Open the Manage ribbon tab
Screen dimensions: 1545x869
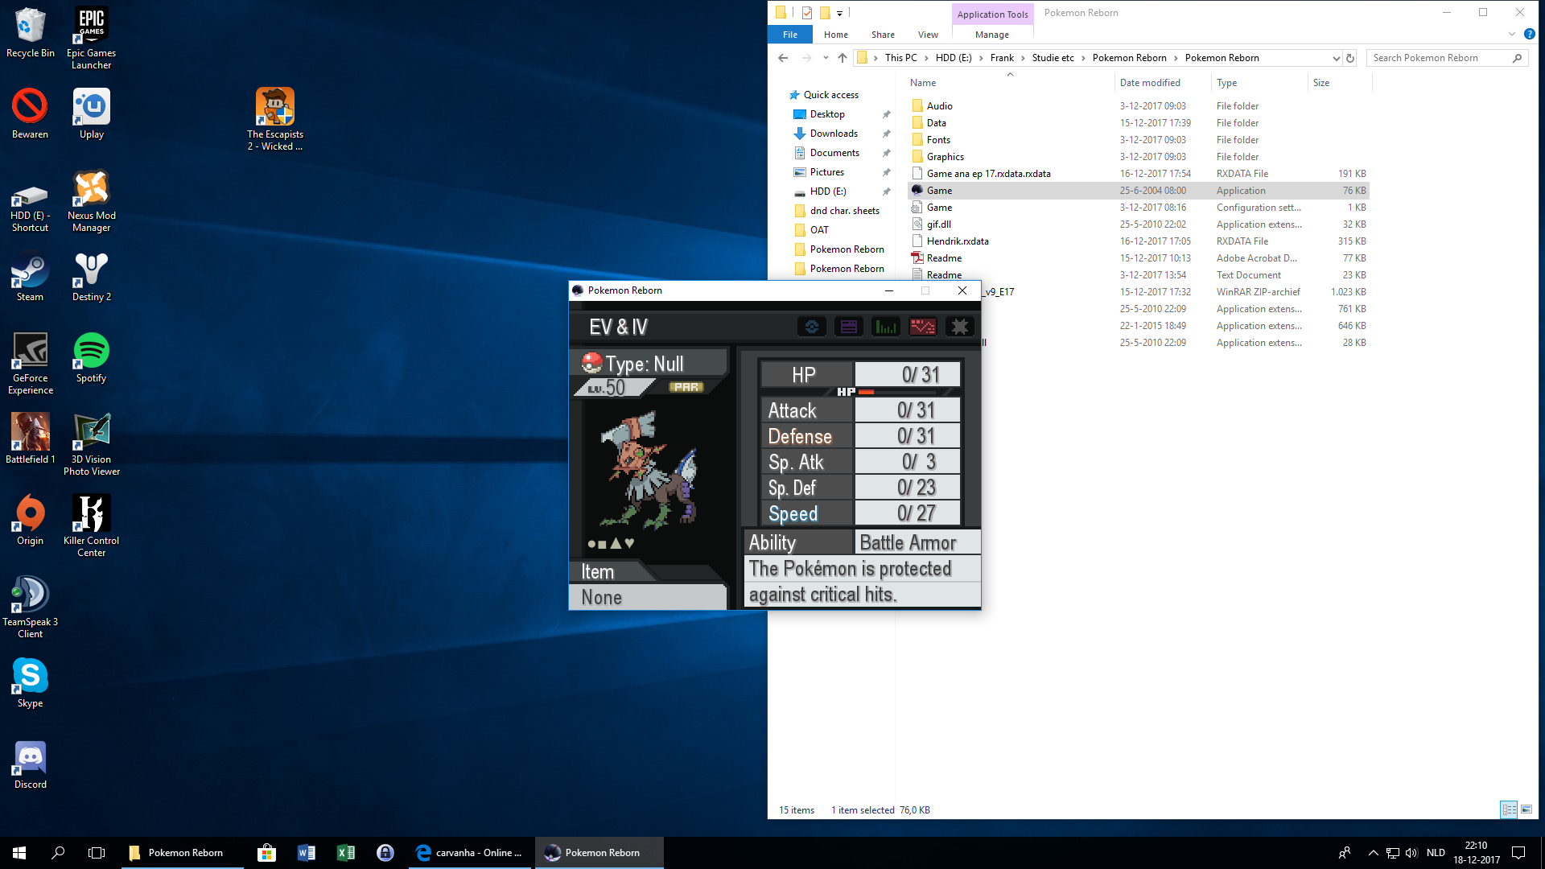tap(992, 35)
